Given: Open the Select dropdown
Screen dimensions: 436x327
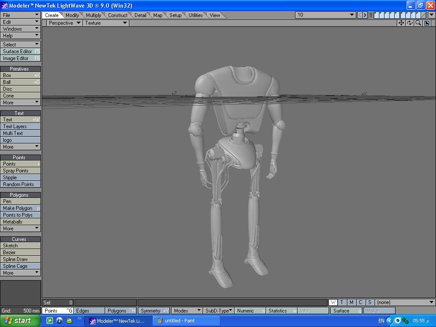Looking at the screenshot, I should tap(20, 44).
